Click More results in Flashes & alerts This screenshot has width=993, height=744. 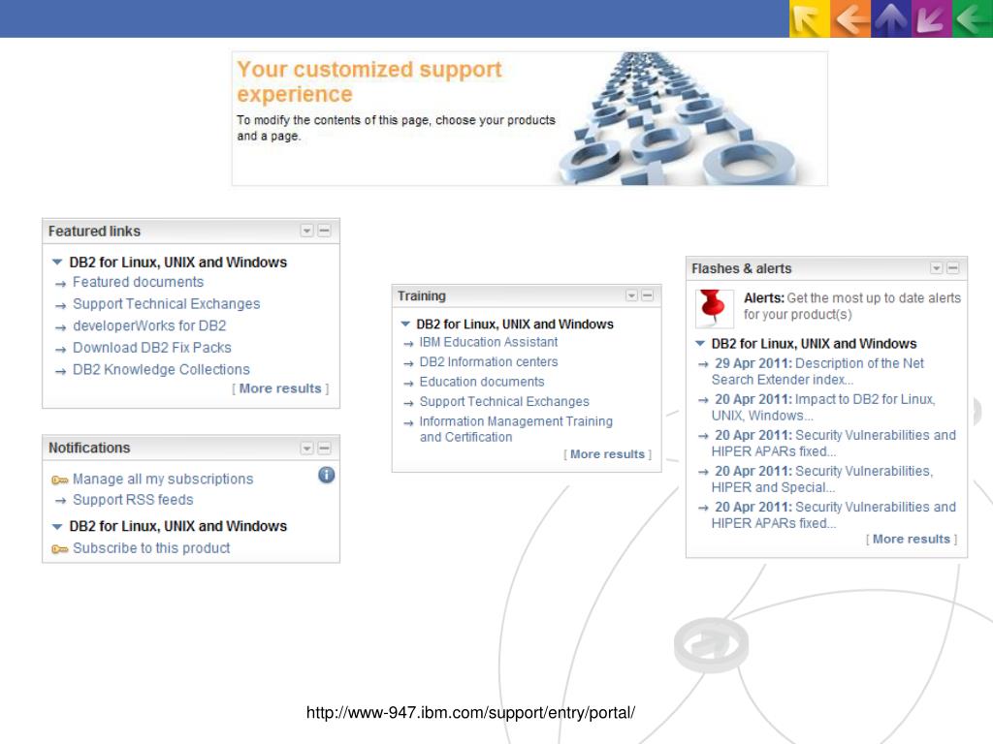[x=912, y=539]
